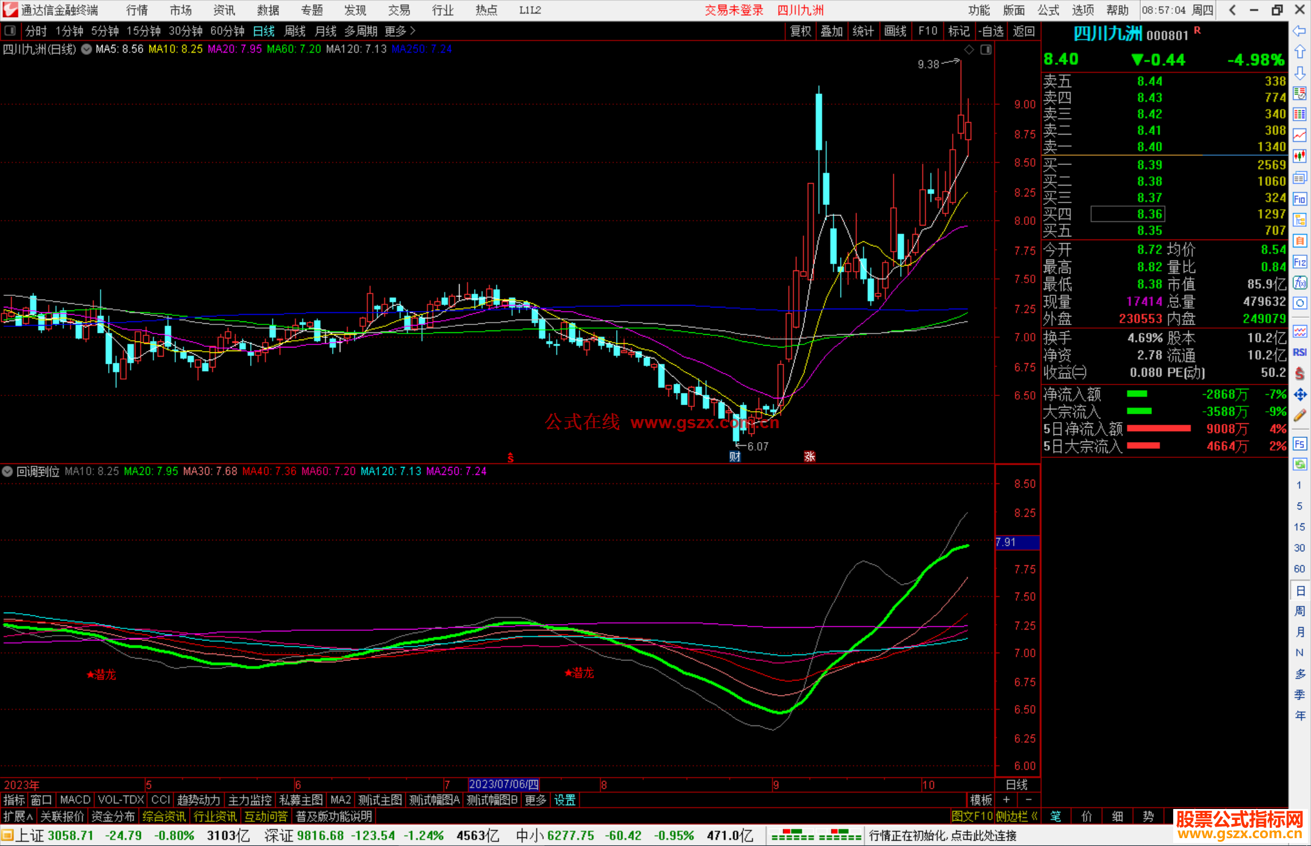Open the candlestick chart sidebar icon
The width and height of the screenshot is (1311, 846).
tap(1299, 156)
